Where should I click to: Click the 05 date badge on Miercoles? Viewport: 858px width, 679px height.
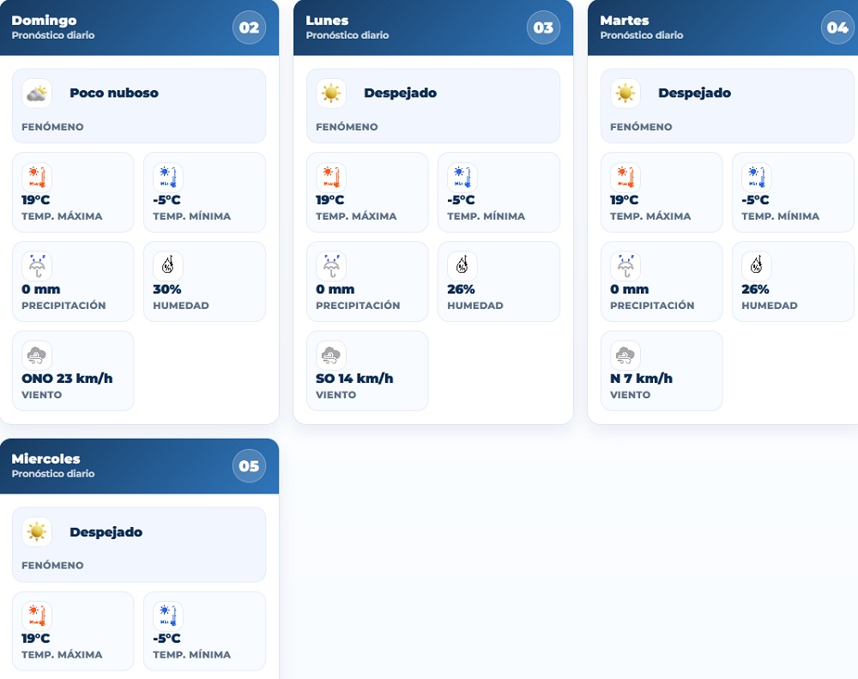point(249,466)
